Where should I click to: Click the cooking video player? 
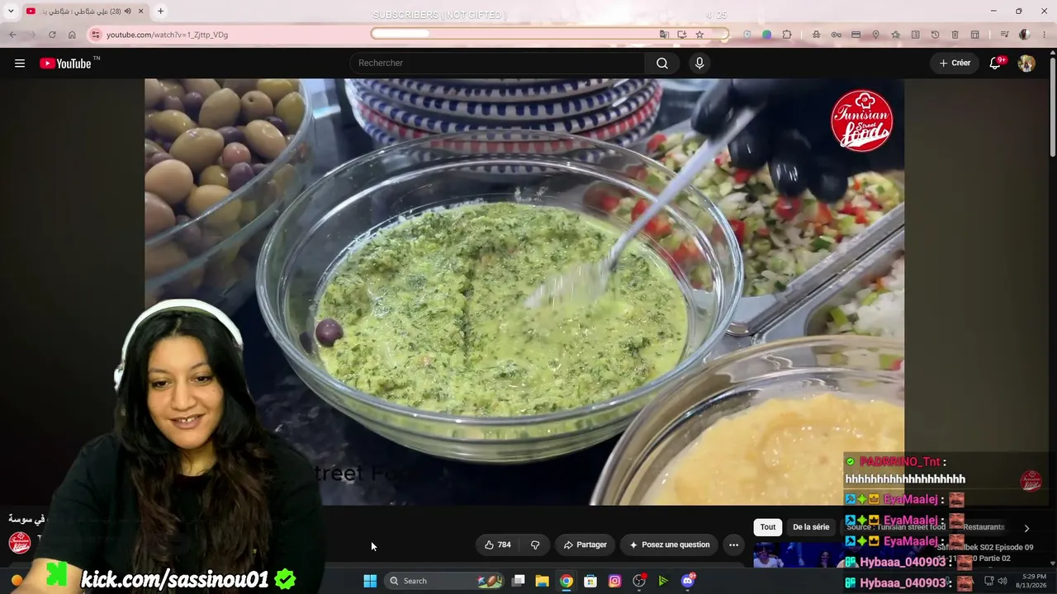(524, 291)
